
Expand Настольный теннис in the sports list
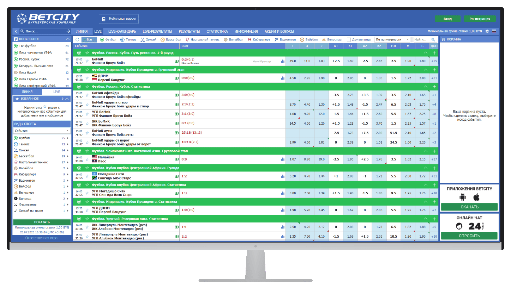coord(67,162)
